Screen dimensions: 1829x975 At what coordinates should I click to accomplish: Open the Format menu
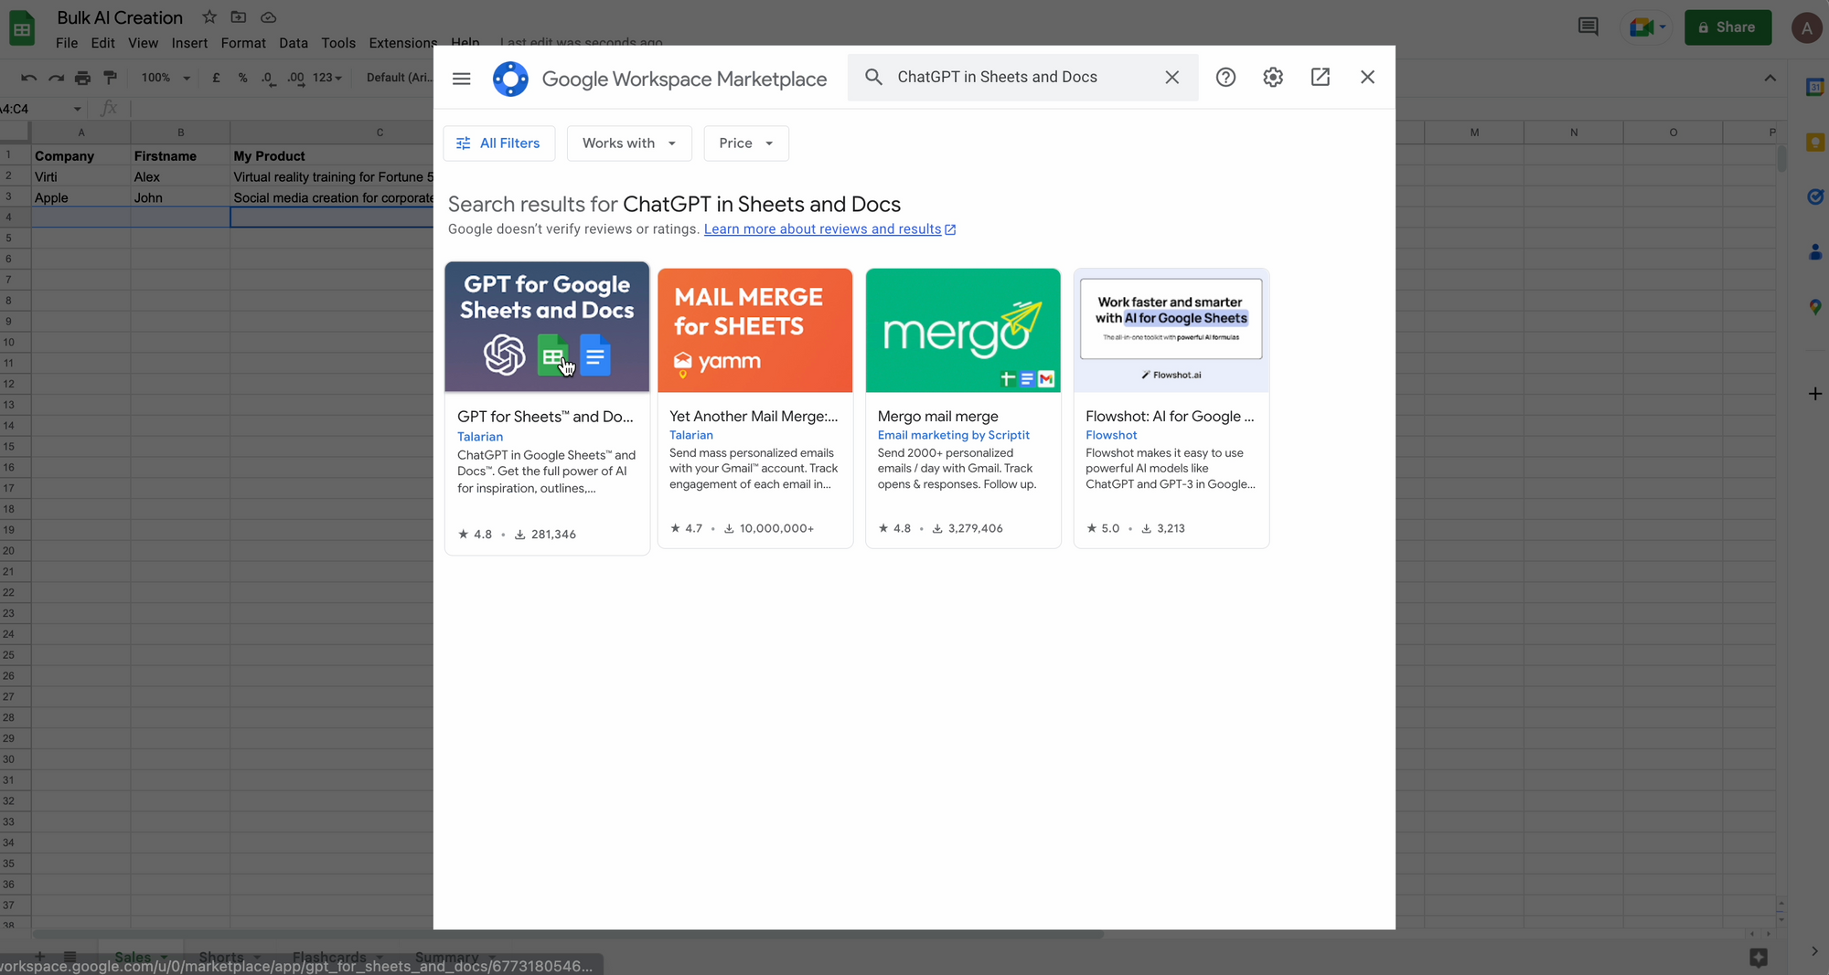(x=243, y=43)
